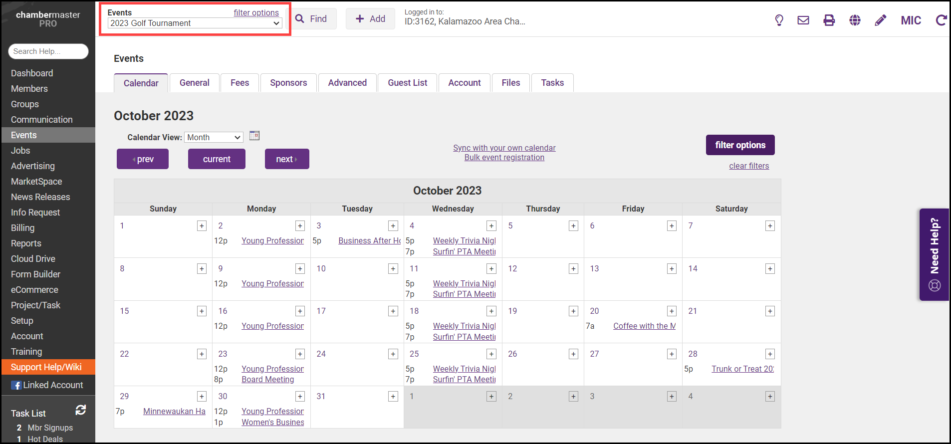951x444 pixels.
Task: Open the Events selection dropdown
Action: 195,23
